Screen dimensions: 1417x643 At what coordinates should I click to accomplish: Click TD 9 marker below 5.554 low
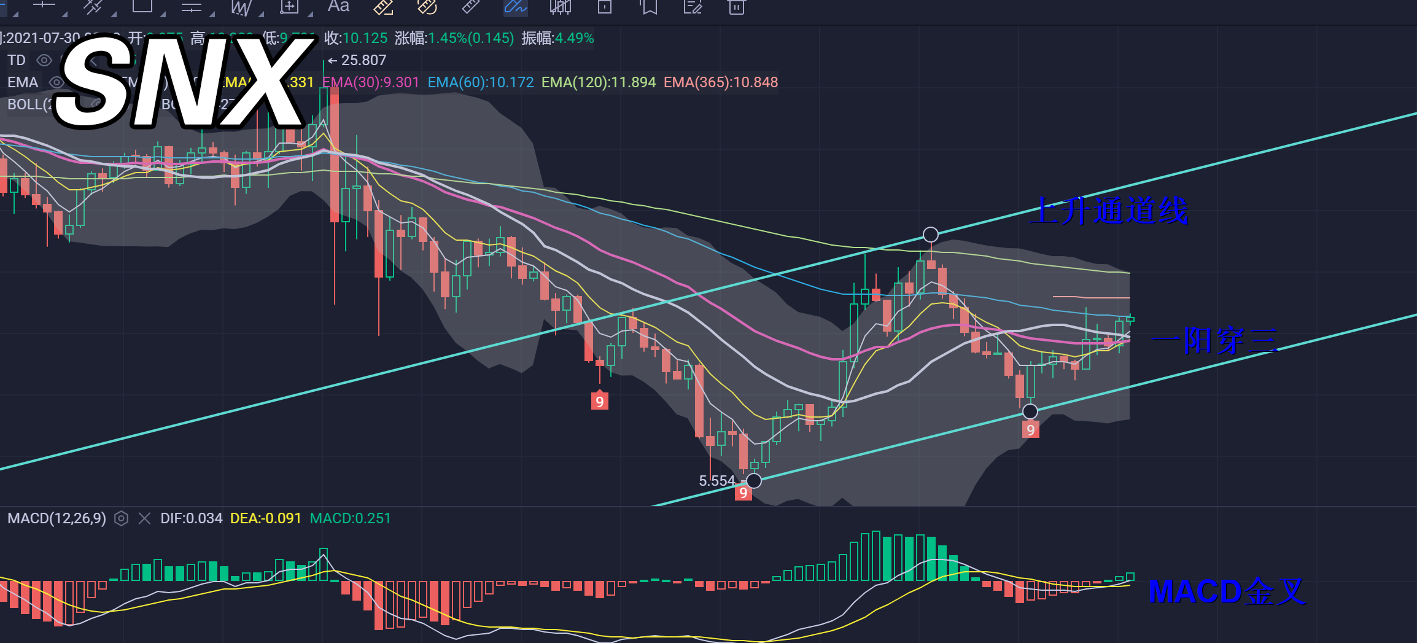click(743, 493)
